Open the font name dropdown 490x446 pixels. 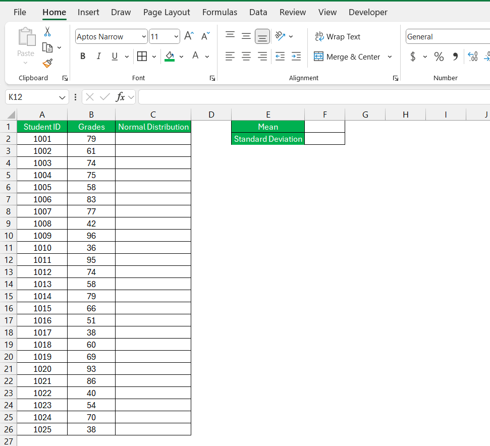click(144, 36)
